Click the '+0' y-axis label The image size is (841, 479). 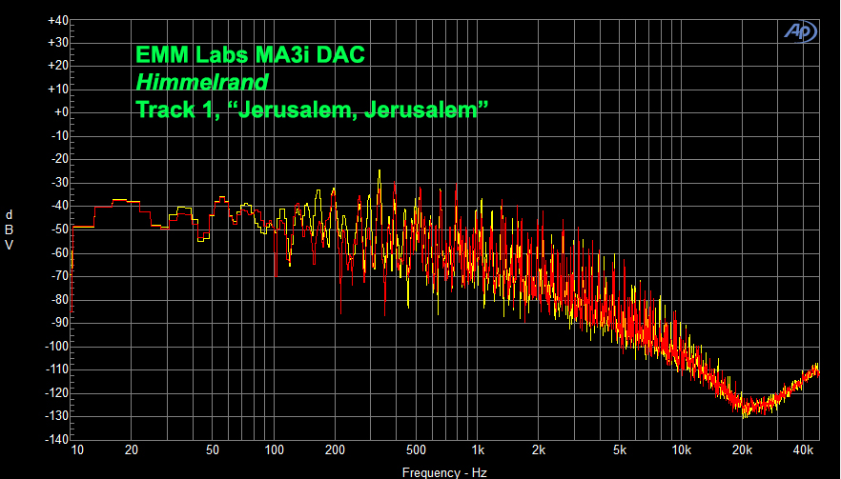(x=61, y=112)
